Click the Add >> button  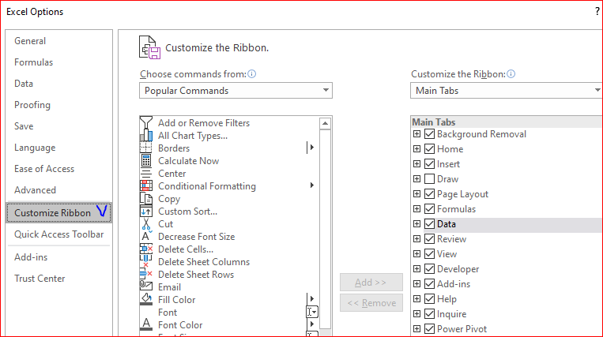(x=371, y=283)
